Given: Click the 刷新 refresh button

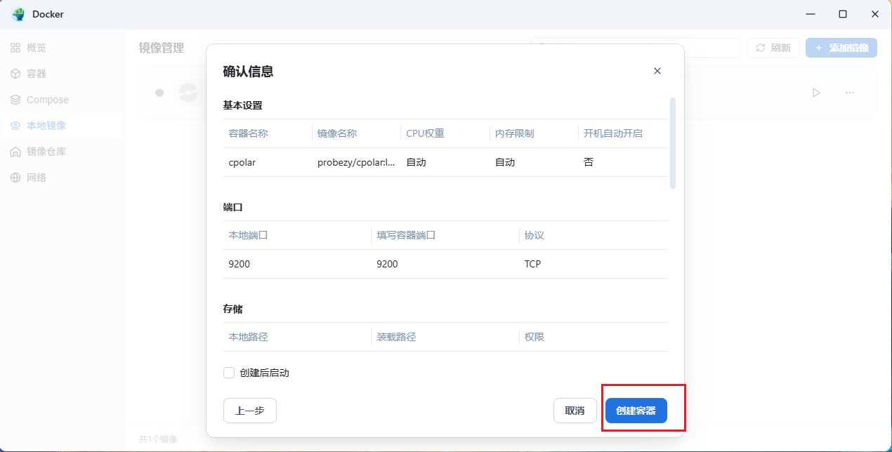Looking at the screenshot, I should click(x=773, y=48).
